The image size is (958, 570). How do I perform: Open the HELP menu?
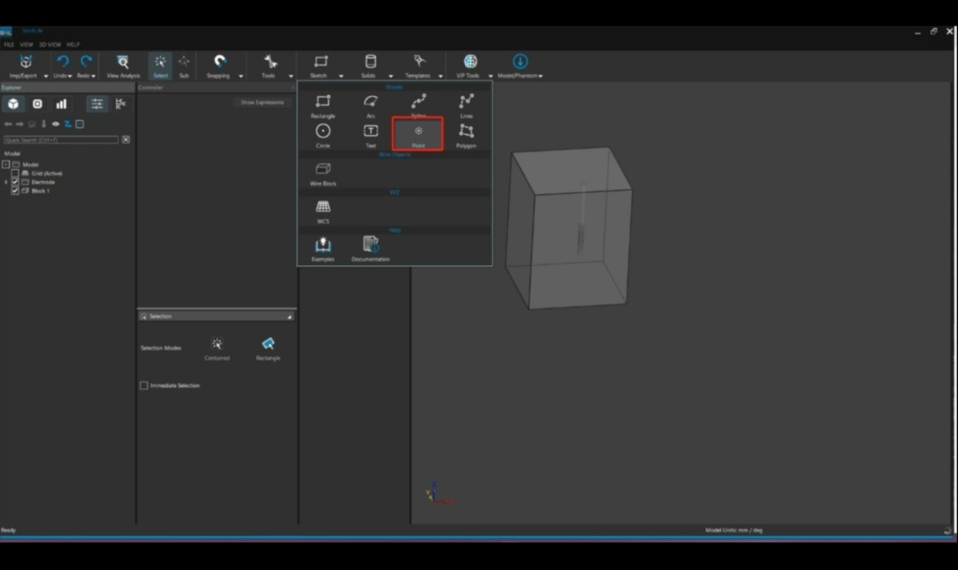pyautogui.click(x=73, y=45)
